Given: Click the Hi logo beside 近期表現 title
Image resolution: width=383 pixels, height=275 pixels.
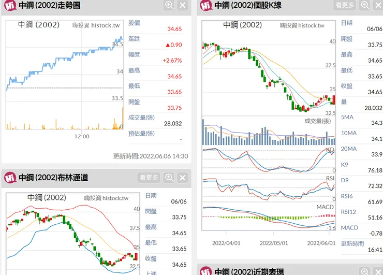Looking at the screenshot, I should coord(205,270).
